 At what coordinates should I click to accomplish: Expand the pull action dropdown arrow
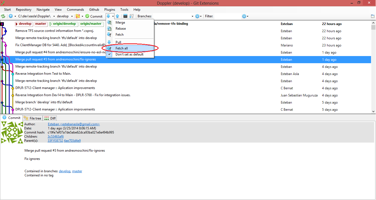point(113,16)
